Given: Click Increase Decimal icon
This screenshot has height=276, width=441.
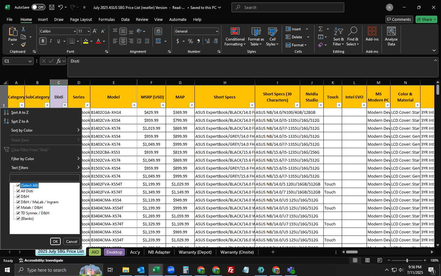Looking at the screenshot, I should (207, 41).
